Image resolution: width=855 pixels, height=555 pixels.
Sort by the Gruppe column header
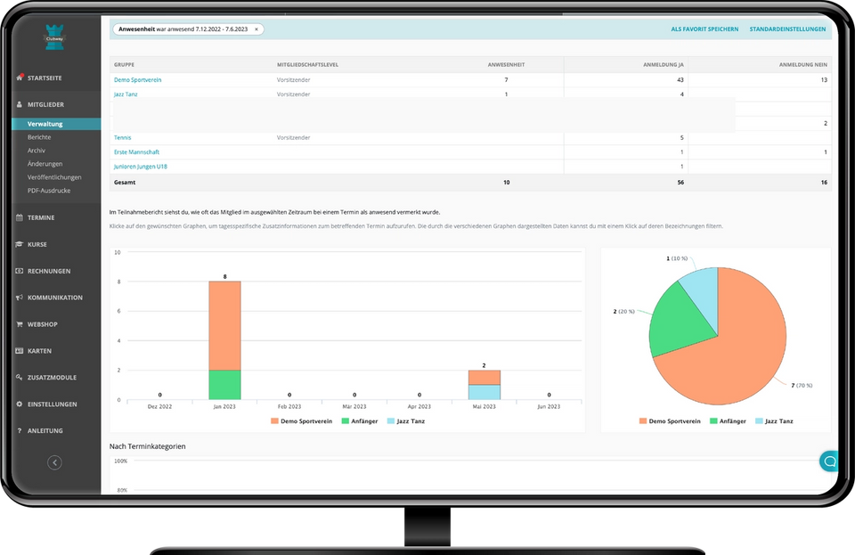pos(124,65)
